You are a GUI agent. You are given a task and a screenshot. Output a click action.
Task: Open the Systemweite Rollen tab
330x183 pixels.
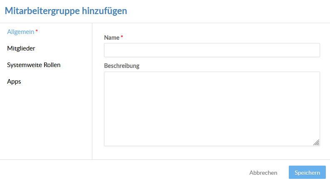click(34, 65)
